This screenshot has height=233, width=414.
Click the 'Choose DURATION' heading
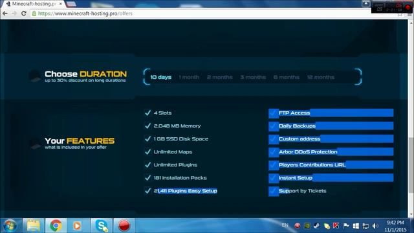85,74
